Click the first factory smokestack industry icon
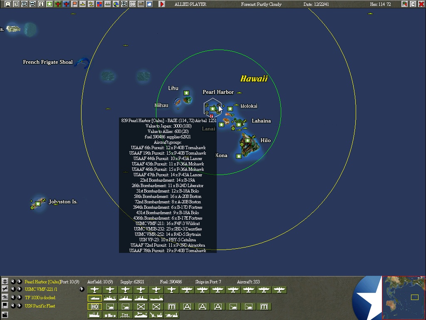Viewport: 426px width, 320px height. 94,315
